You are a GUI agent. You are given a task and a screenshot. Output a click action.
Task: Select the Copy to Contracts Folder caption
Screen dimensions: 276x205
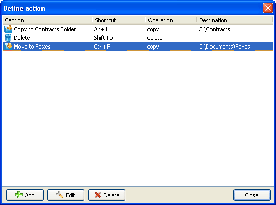coord(45,29)
